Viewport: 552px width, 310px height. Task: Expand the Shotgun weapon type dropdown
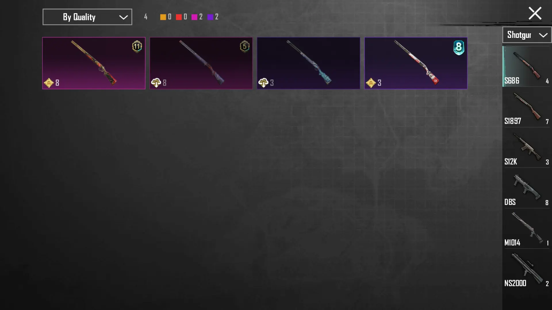[x=527, y=35]
